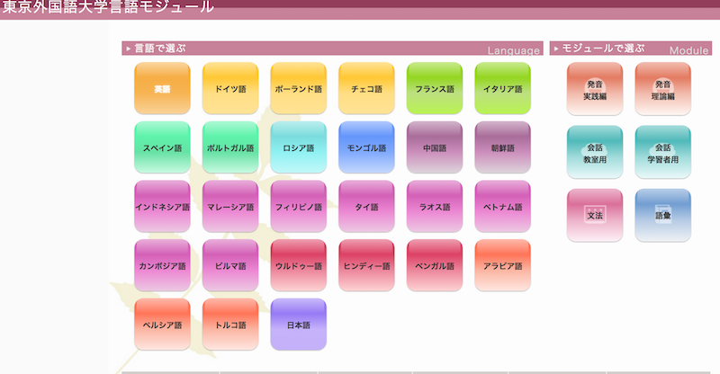Select the ウルドゥー語 tile

(x=299, y=265)
